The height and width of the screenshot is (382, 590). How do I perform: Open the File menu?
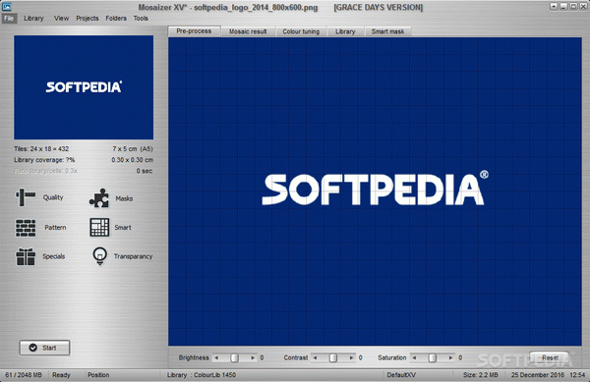click(9, 18)
